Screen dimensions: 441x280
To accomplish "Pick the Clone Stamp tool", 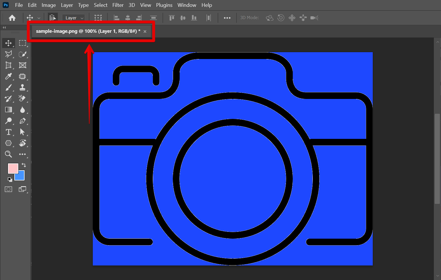I will click(22, 88).
